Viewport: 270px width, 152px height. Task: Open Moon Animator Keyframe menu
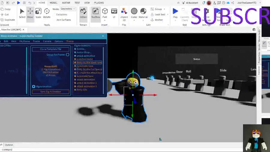click(x=25, y=41)
